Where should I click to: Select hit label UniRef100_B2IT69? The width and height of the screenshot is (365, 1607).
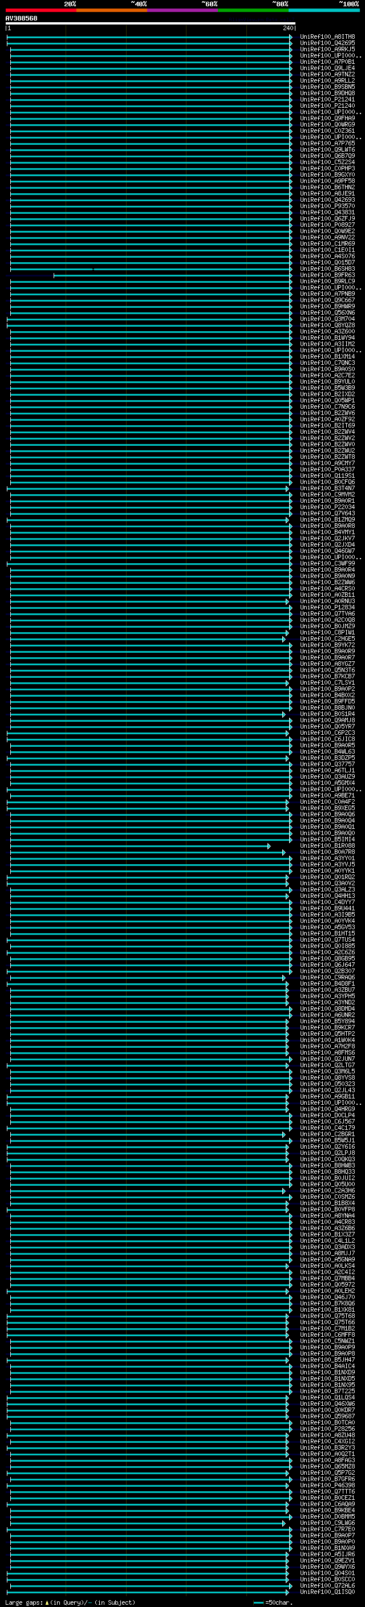coord(327,425)
